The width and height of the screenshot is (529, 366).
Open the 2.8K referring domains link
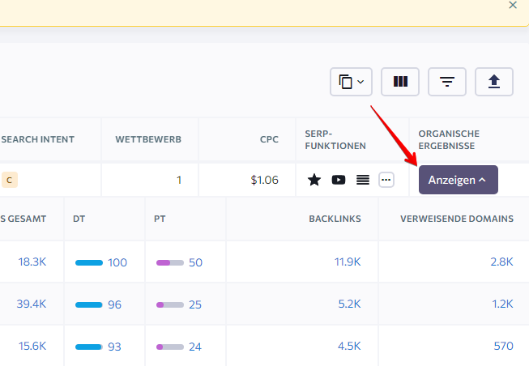point(501,262)
